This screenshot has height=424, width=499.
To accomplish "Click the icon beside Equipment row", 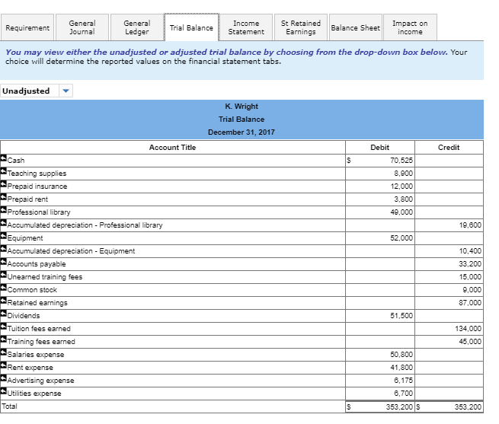I will tap(3, 236).
